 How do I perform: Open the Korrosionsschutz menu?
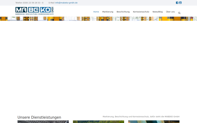click(141, 12)
